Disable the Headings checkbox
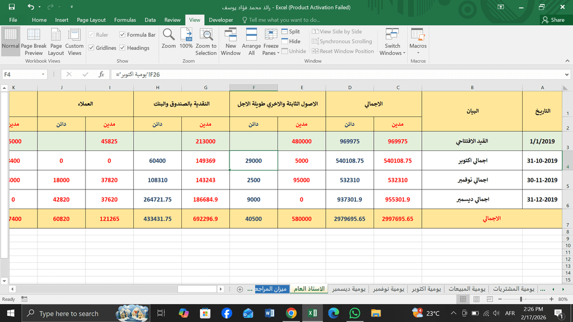The width and height of the screenshot is (573, 322). pyautogui.click(x=123, y=48)
